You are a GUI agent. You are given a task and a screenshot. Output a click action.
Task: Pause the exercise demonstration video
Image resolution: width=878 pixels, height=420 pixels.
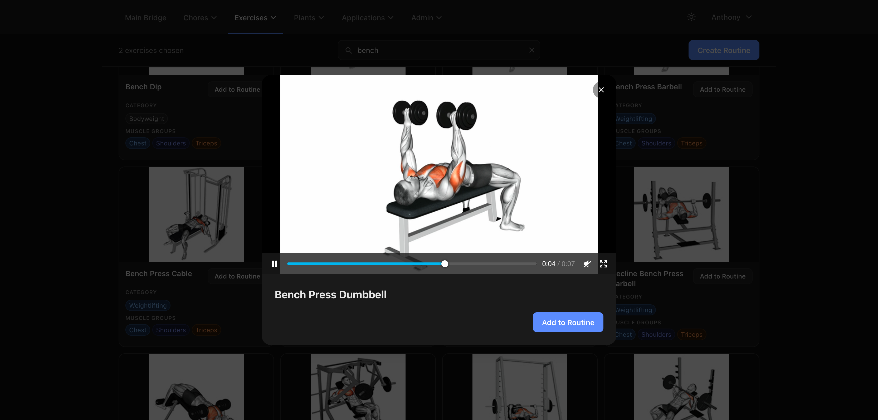click(x=275, y=263)
